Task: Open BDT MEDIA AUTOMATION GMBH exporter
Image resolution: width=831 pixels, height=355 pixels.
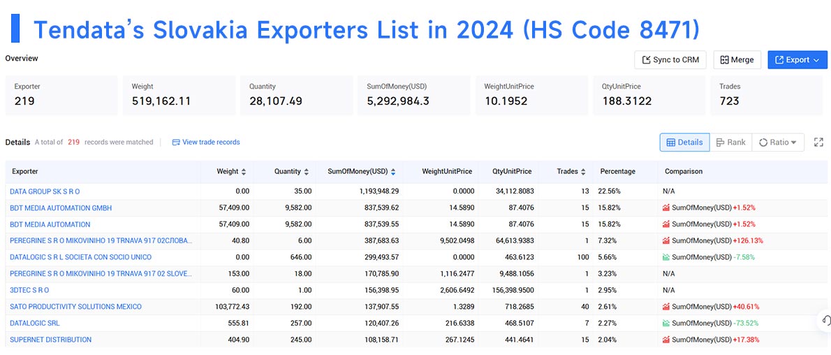Action: tap(61, 208)
